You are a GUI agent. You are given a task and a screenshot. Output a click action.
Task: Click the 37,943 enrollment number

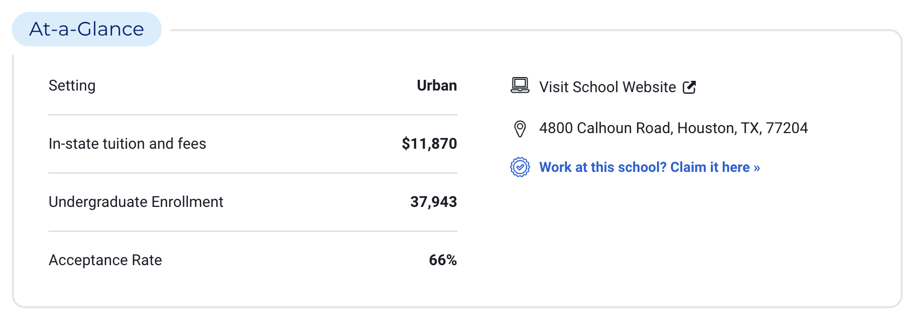tap(433, 202)
